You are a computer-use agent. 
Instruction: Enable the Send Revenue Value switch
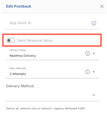point(10,40)
